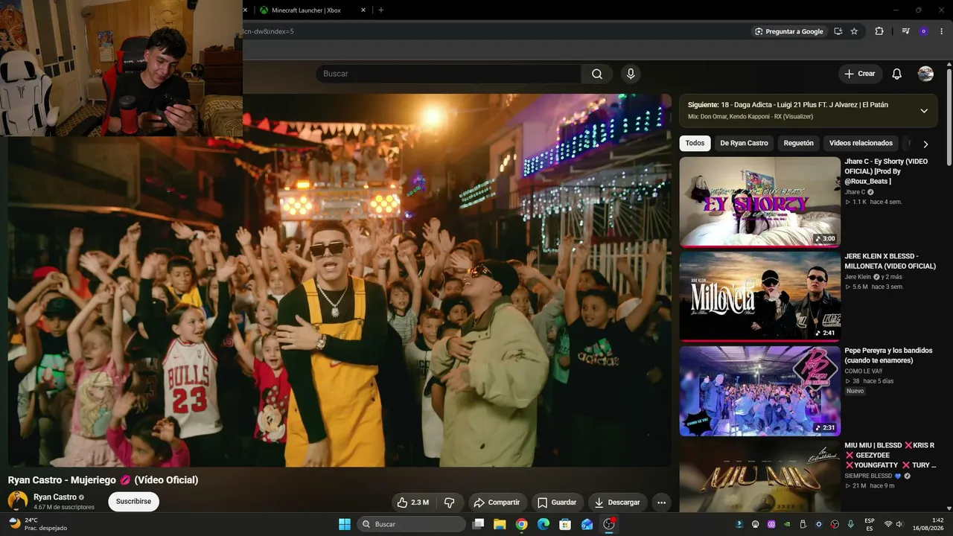Image resolution: width=953 pixels, height=536 pixels.
Task: Click the title 'Jhare C - Ey Shorty (VIDEO OFICIAL)'
Action: (886, 171)
